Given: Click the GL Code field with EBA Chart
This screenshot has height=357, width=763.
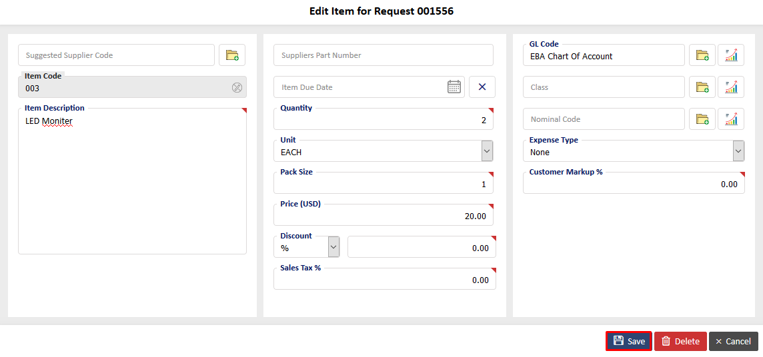Looking at the screenshot, I should [x=604, y=55].
